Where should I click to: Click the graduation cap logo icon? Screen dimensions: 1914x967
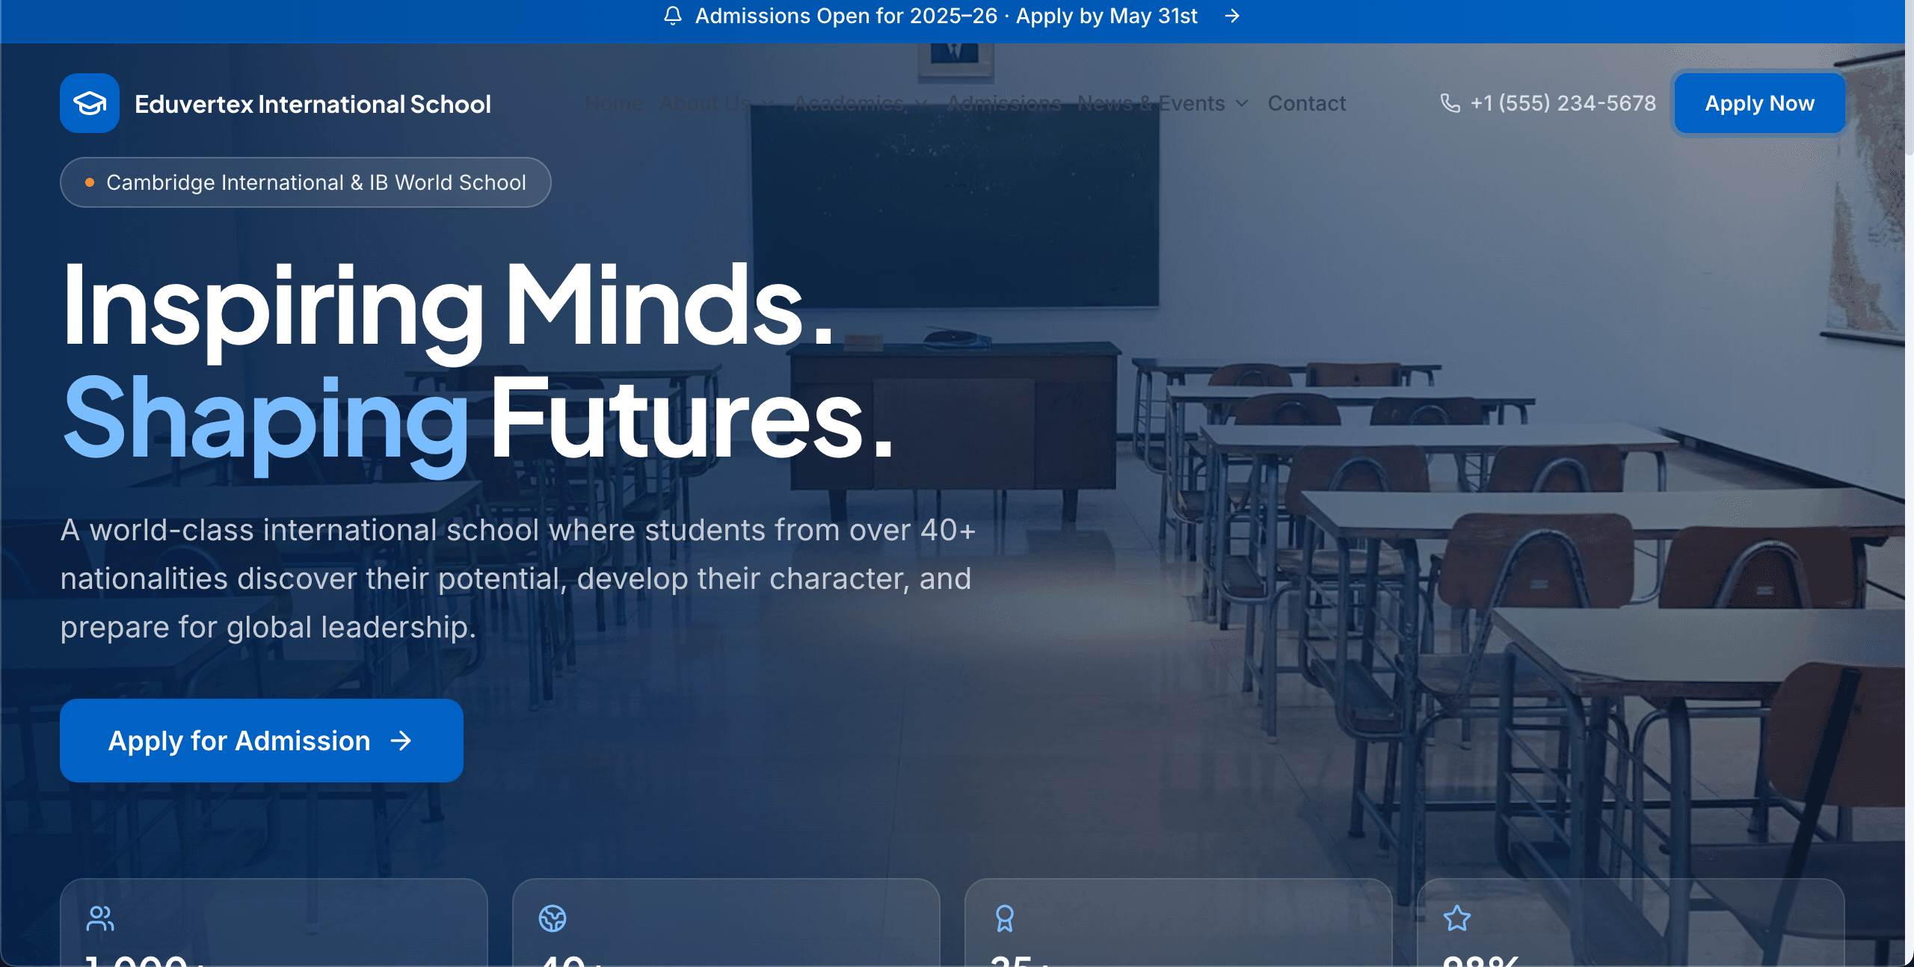tap(89, 103)
